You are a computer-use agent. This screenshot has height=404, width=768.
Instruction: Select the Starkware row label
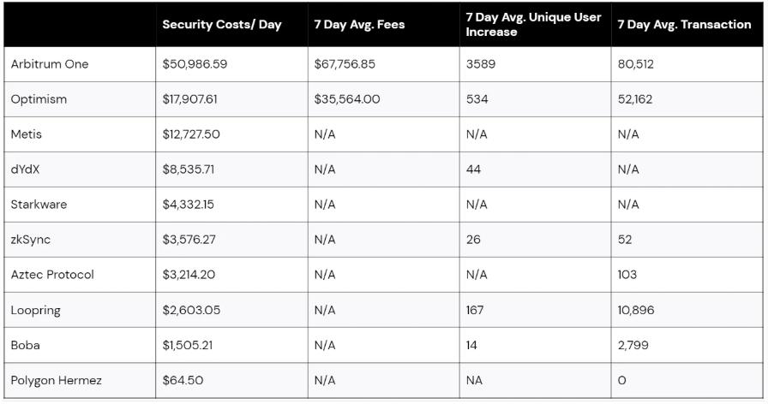click(x=39, y=205)
